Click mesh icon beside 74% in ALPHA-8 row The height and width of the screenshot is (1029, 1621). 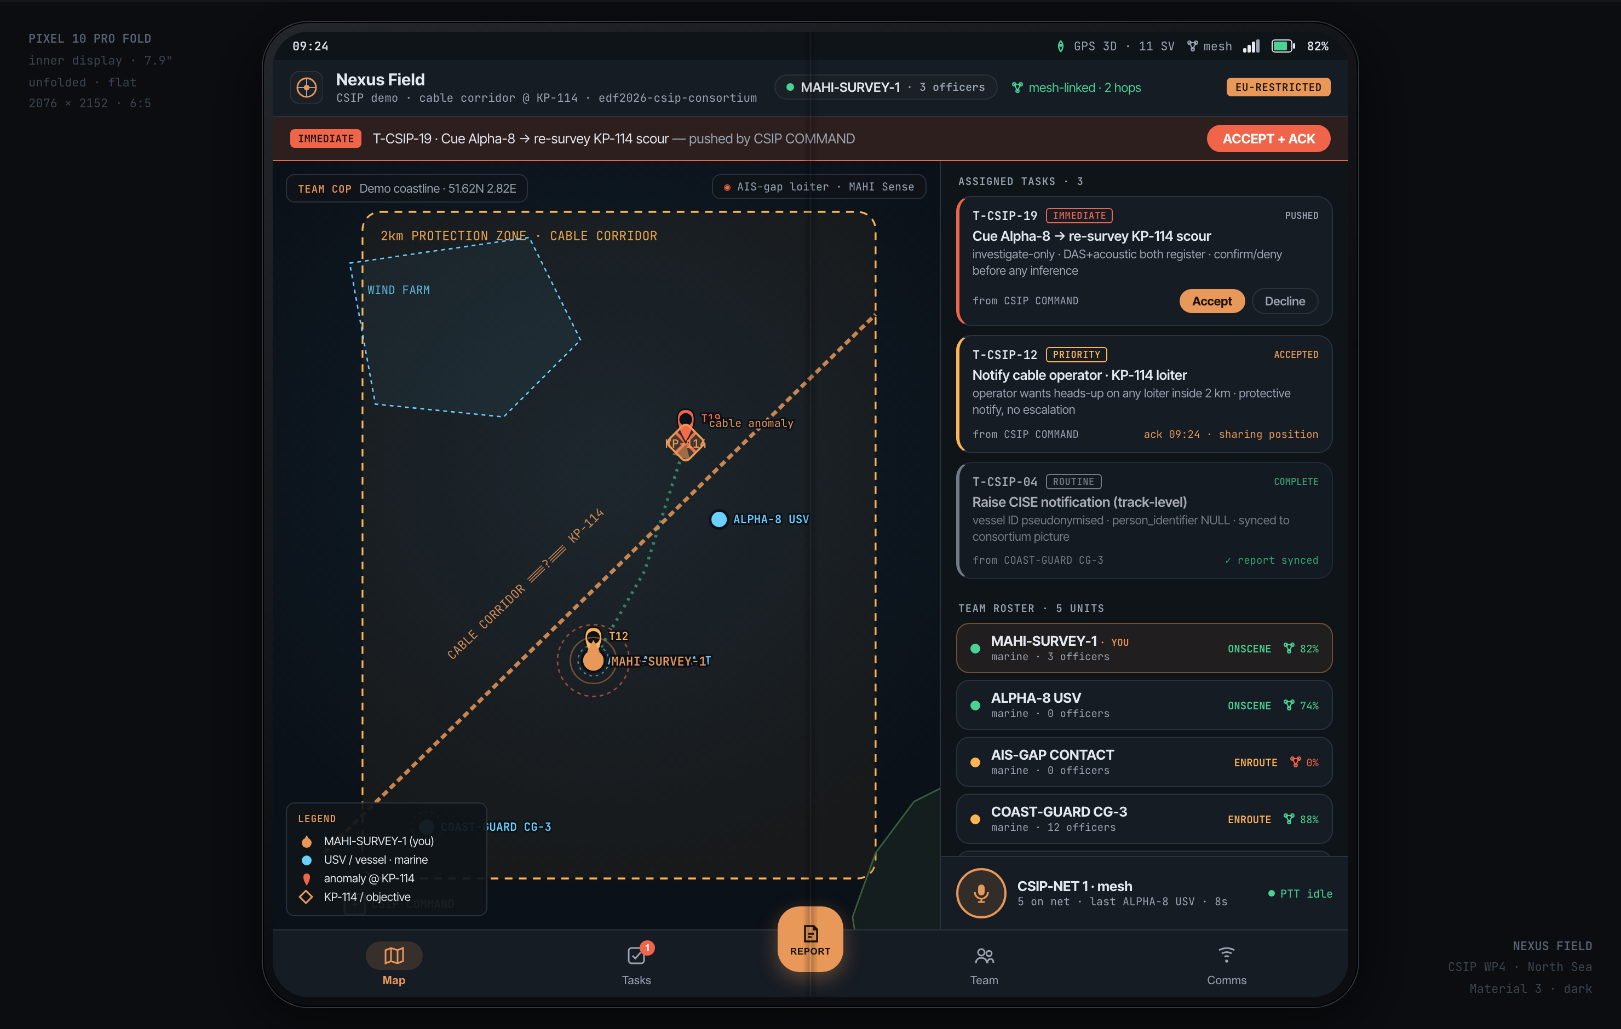(x=1289, y=704)
